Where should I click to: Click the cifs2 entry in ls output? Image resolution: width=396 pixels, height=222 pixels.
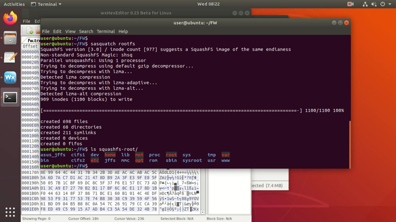(x=78, y=160)
